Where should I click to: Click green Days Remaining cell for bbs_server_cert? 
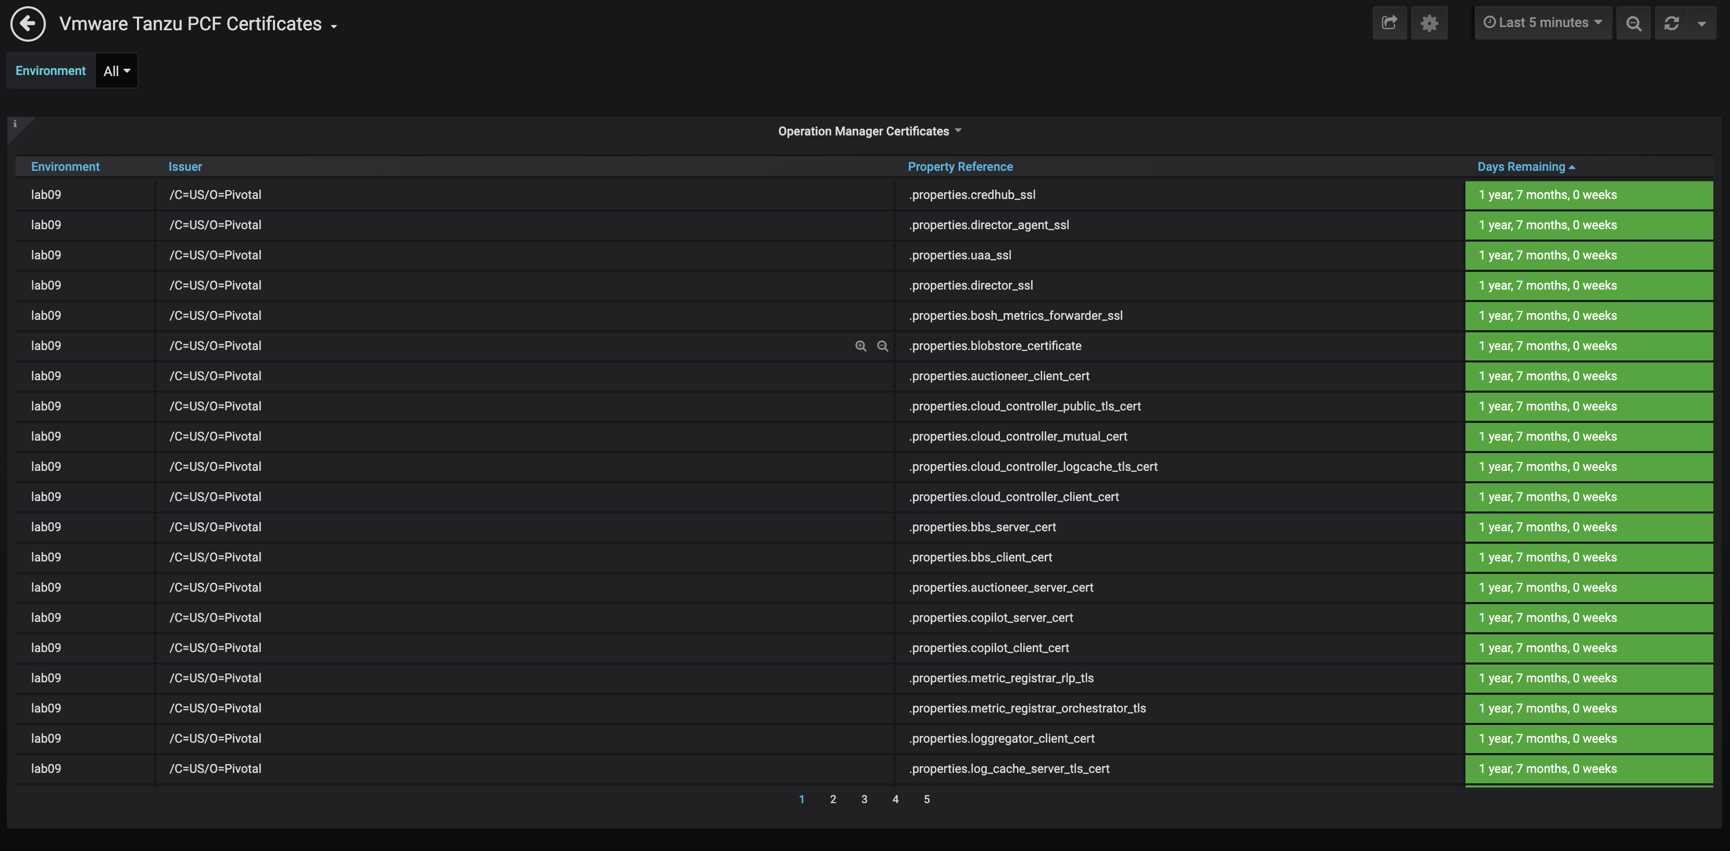[1589, 527]
